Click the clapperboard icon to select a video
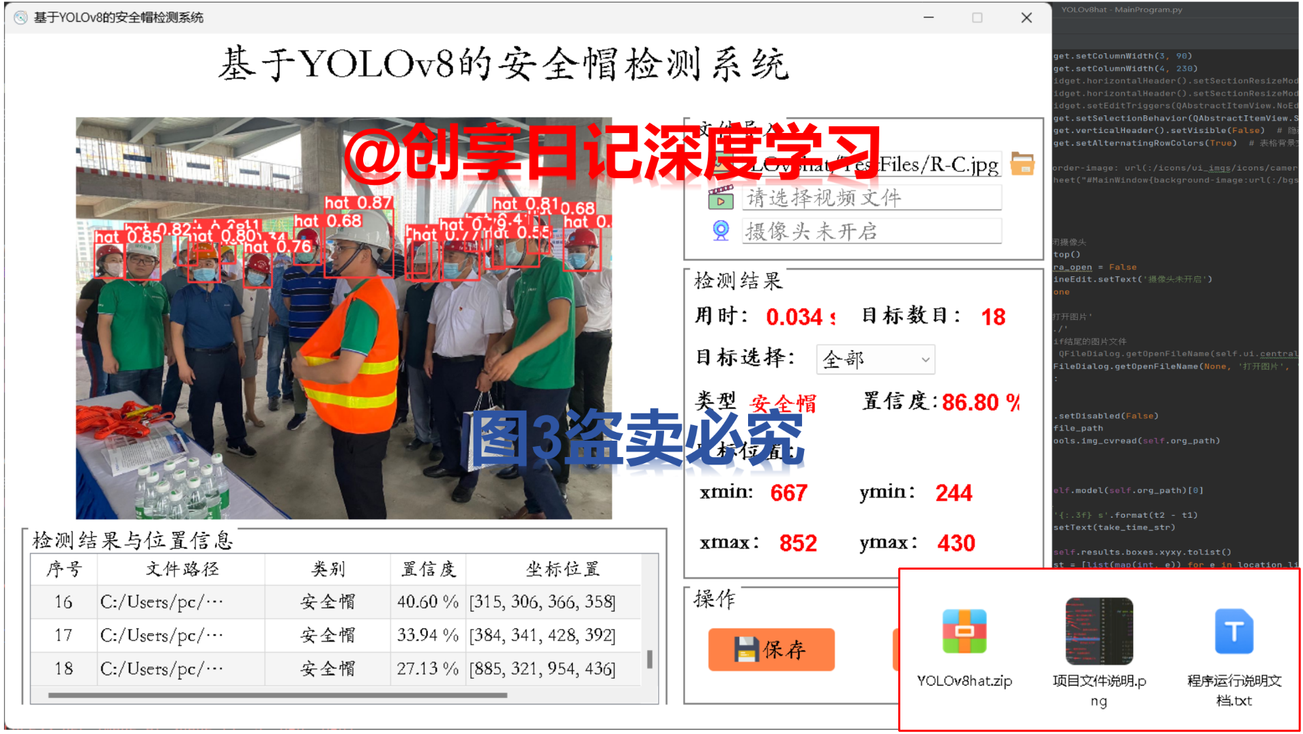 coord(719,200)
